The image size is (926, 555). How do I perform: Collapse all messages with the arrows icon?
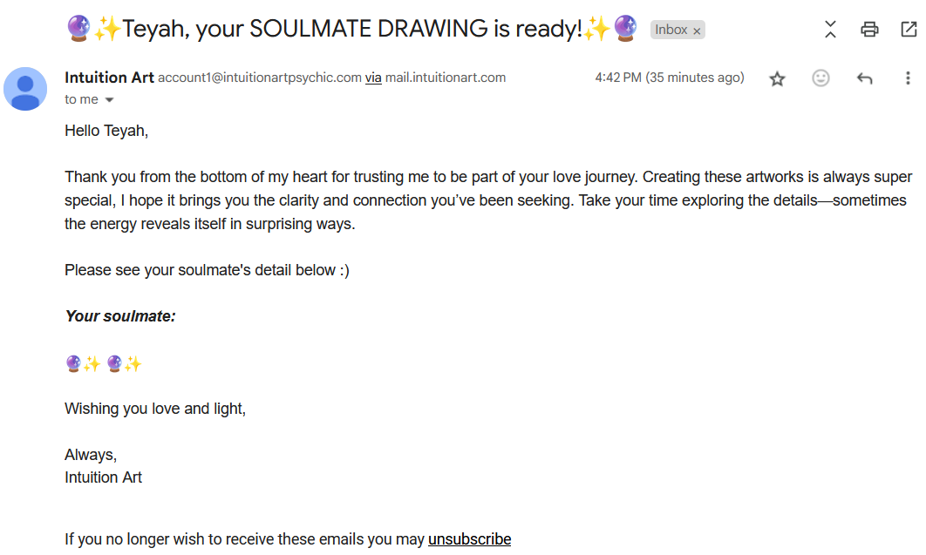830,29
